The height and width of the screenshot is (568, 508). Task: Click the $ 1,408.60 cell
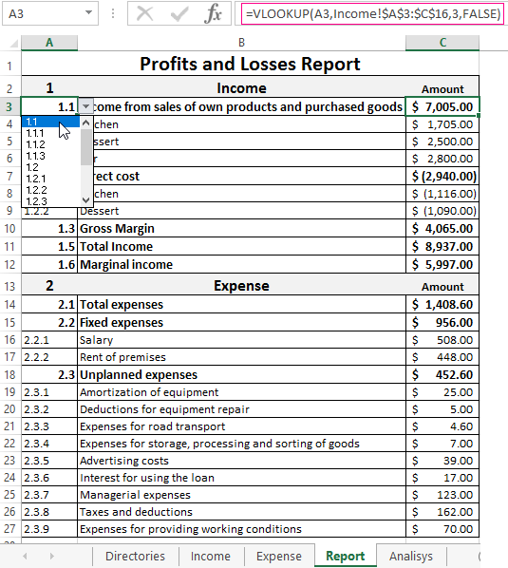[442, 304]
